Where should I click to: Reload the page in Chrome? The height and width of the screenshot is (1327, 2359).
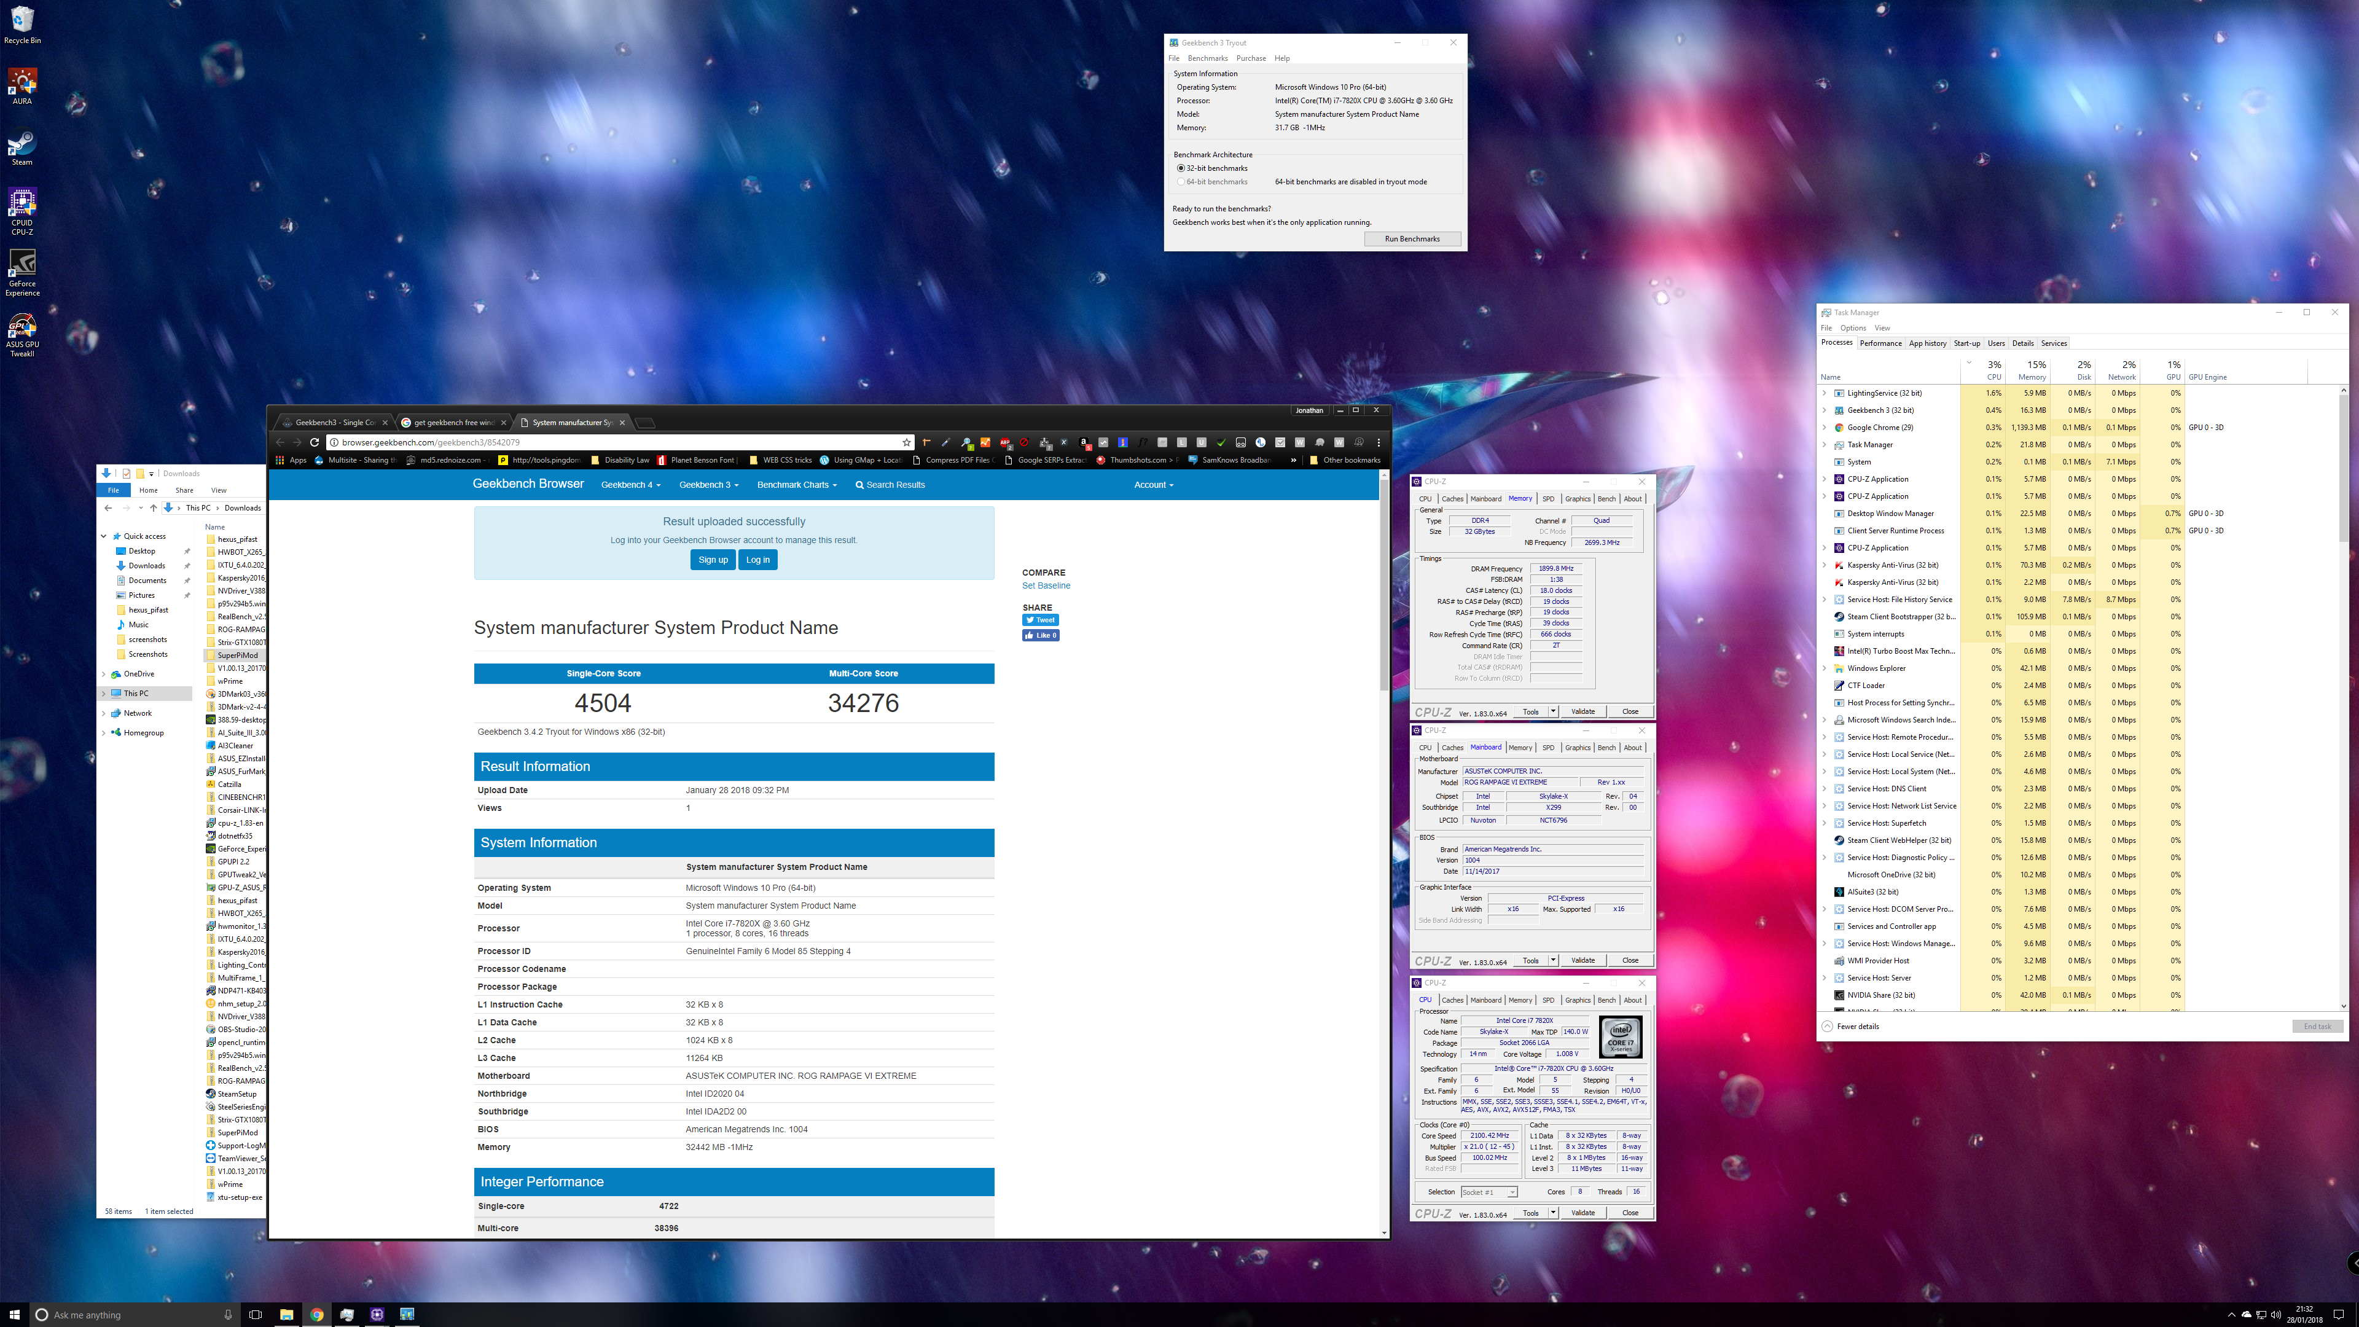[x=314, y=442]
